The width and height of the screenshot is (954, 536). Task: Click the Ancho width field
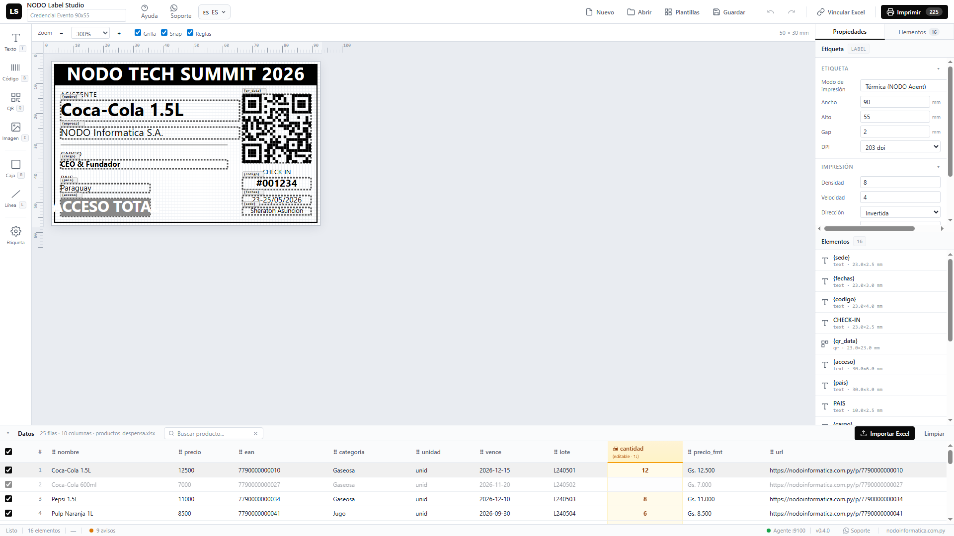click(895, 102)
